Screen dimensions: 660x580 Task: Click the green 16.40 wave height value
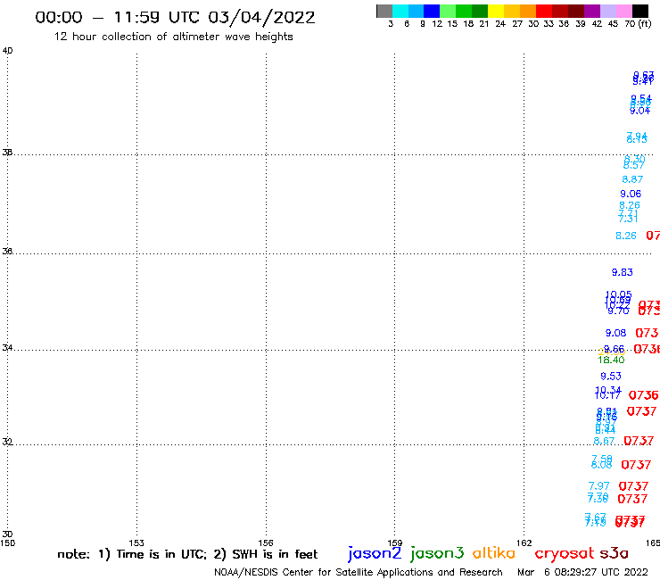611,360
